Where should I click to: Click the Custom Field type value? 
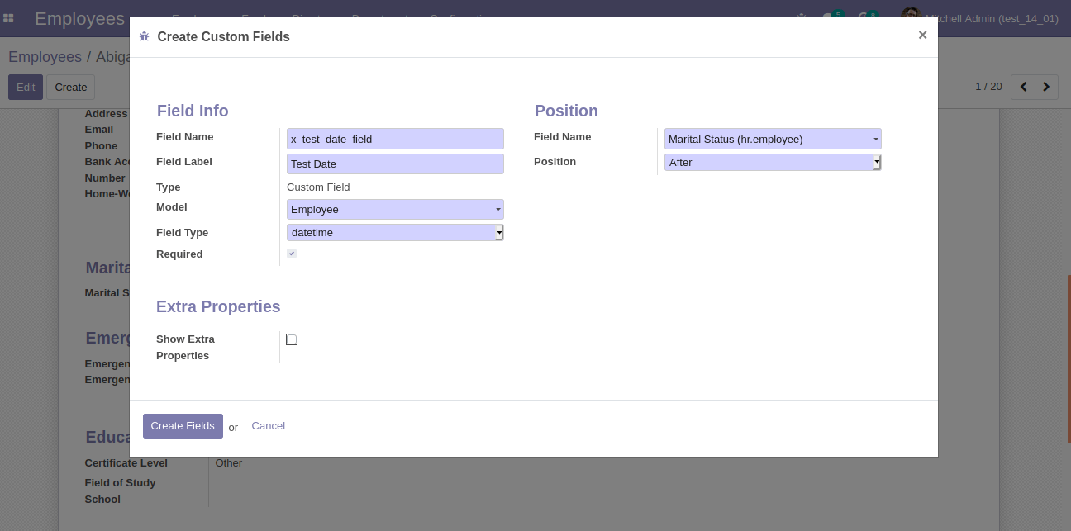(x=318, y=187)
